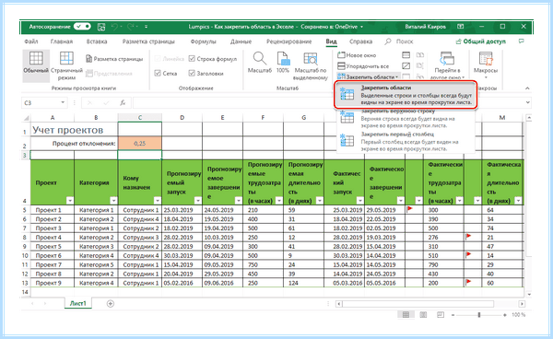Open the Фактический запуск filter dropdown

click(x=359, y=201)
